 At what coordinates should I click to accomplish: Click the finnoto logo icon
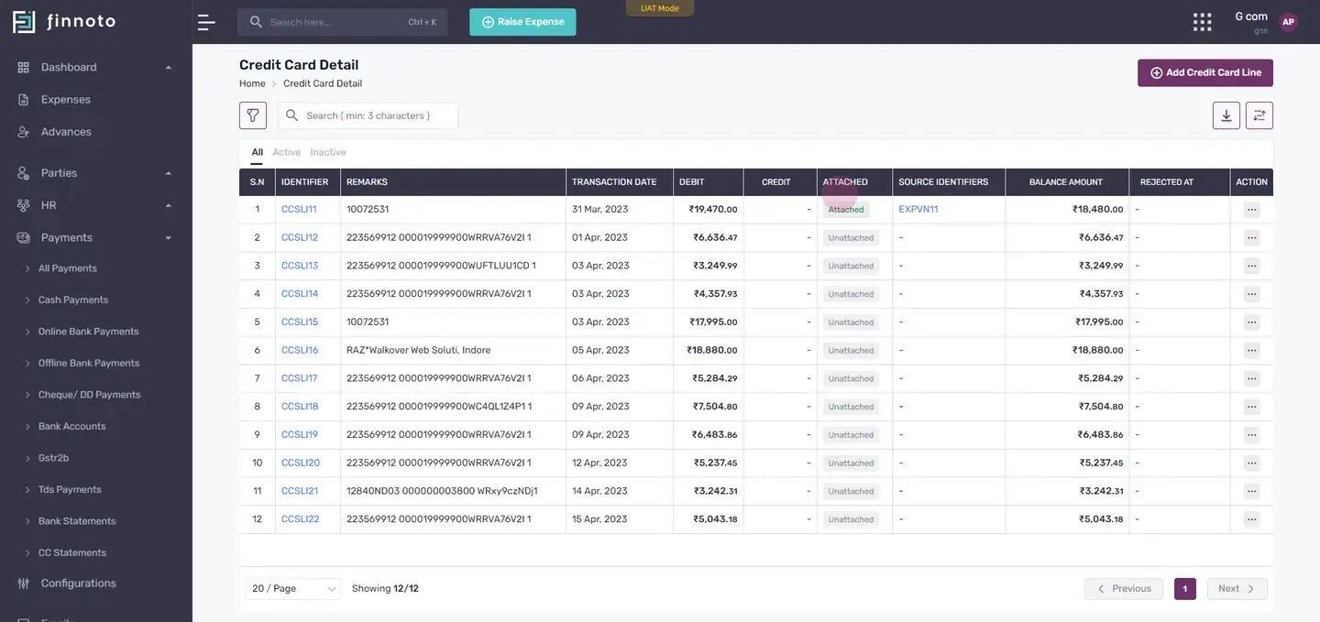(x=24, y=22)
